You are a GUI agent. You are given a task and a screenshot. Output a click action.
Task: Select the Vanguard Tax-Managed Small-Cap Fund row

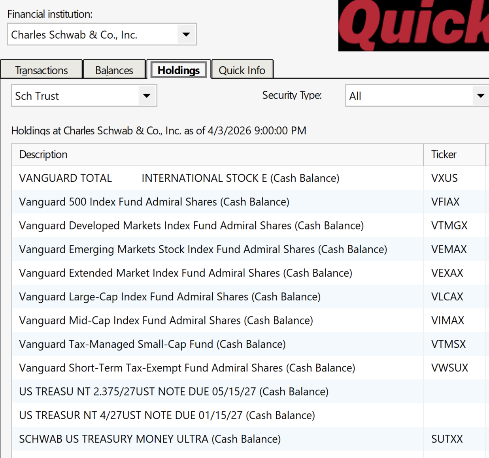point(250,344)
